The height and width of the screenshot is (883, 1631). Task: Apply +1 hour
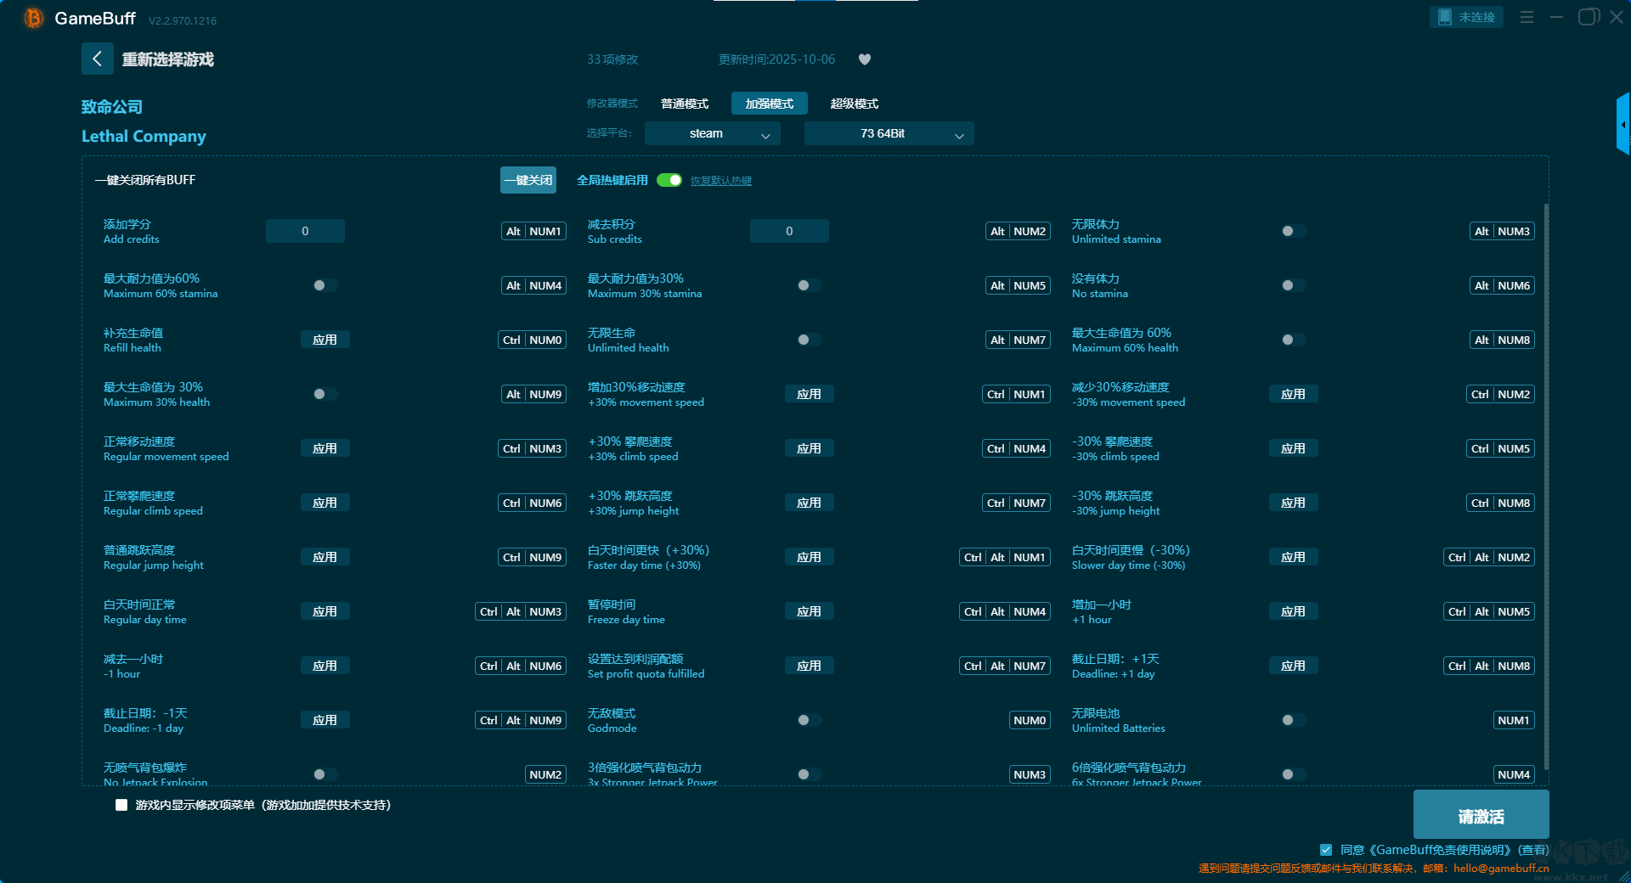(x=1294, y=611)
